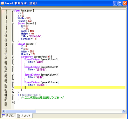This screenshot has height=119, width=128.
Task: Click the line 'Title = "出版社";'
Action: click(37, 85)
